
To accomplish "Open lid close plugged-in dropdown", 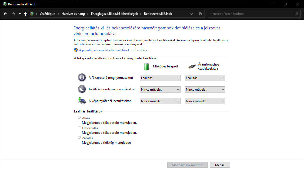I will (205, 101).
